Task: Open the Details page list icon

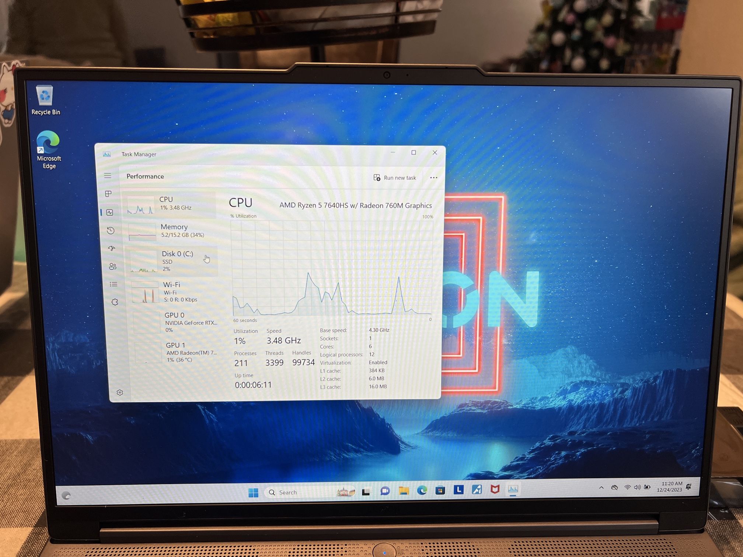Action: coord(114,284)
